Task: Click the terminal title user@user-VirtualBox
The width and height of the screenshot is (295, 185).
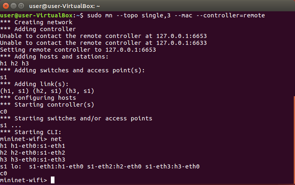Action: [x=64, y=6]
